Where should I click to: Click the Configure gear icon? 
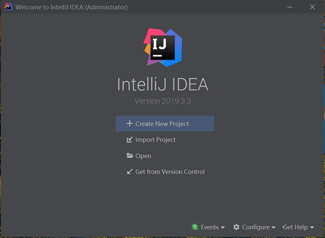tap(237, 227)
